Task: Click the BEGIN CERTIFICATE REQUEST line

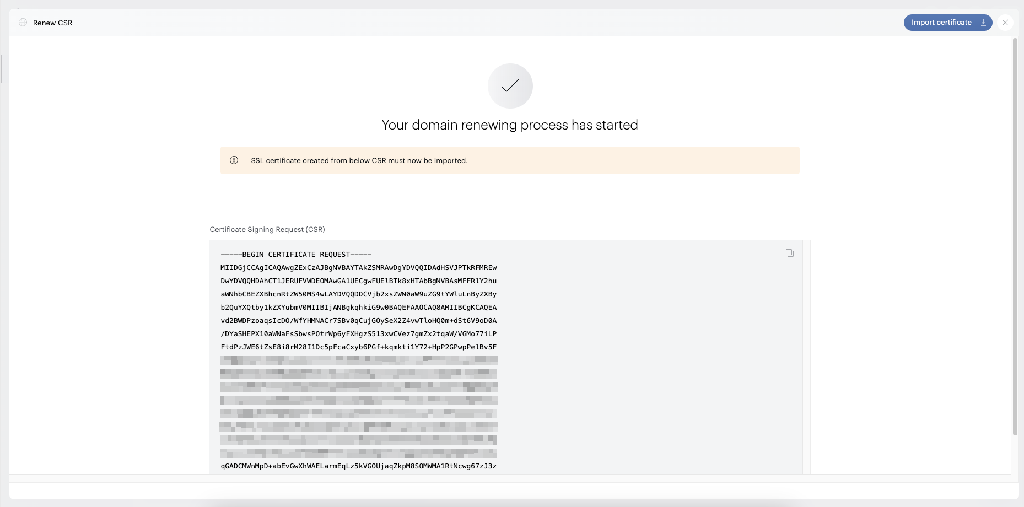Action: point(296,255)
